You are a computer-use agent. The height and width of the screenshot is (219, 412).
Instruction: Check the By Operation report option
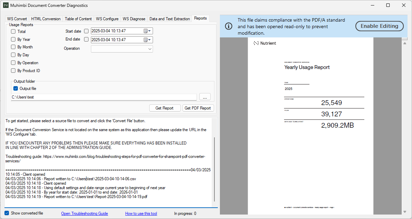coord(13,63)
